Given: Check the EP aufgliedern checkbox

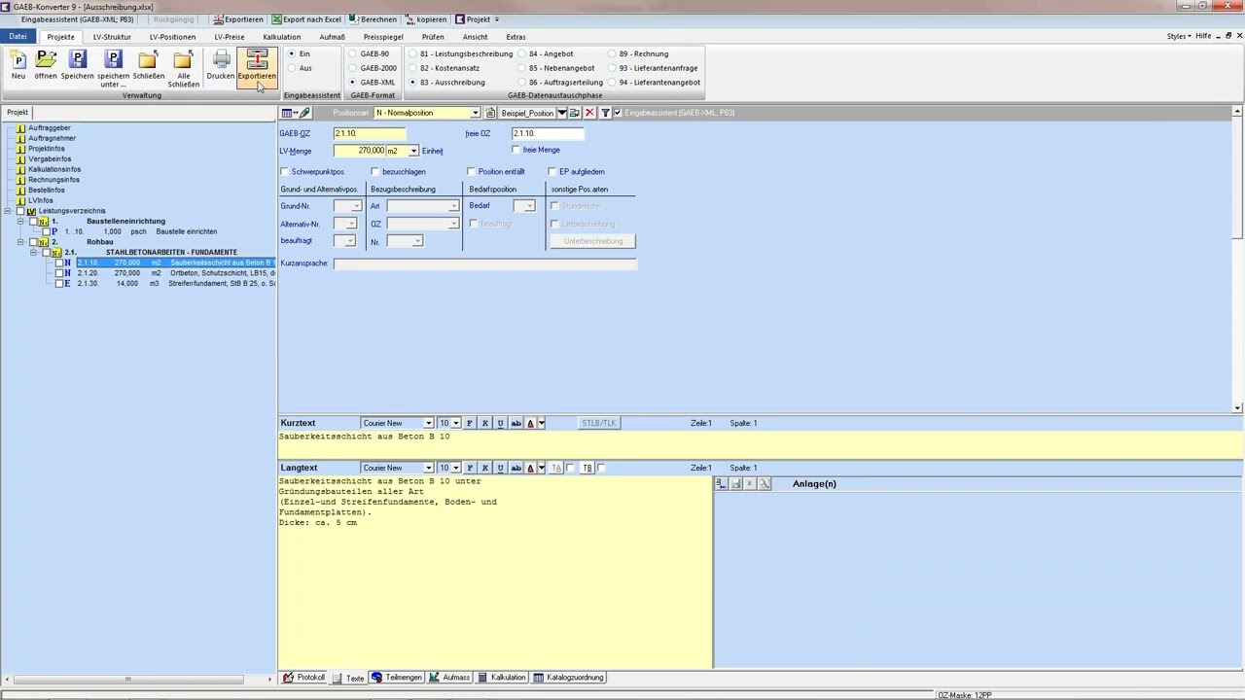Looking at the screenshot, I should (551, 172).
